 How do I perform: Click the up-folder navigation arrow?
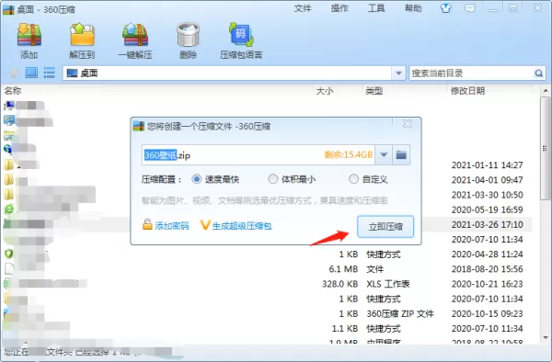tap(14, 74)
